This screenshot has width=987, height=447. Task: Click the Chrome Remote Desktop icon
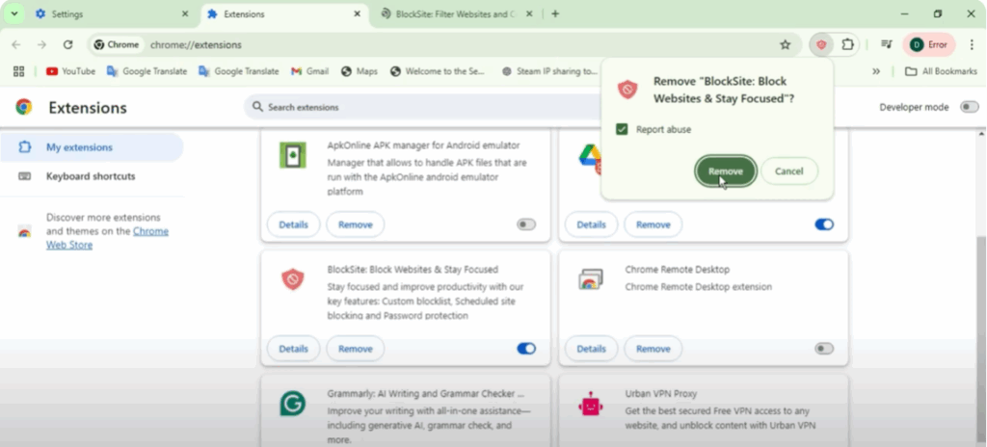tap(591, 279)
